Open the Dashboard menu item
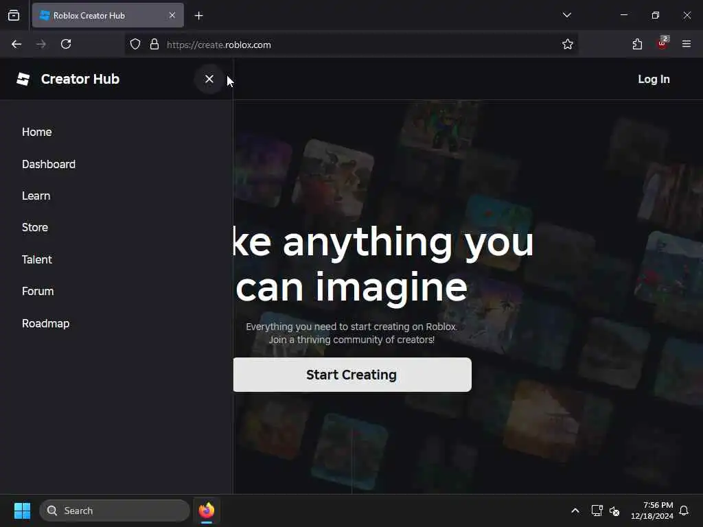The image size is (703, 527). (49, 164)
